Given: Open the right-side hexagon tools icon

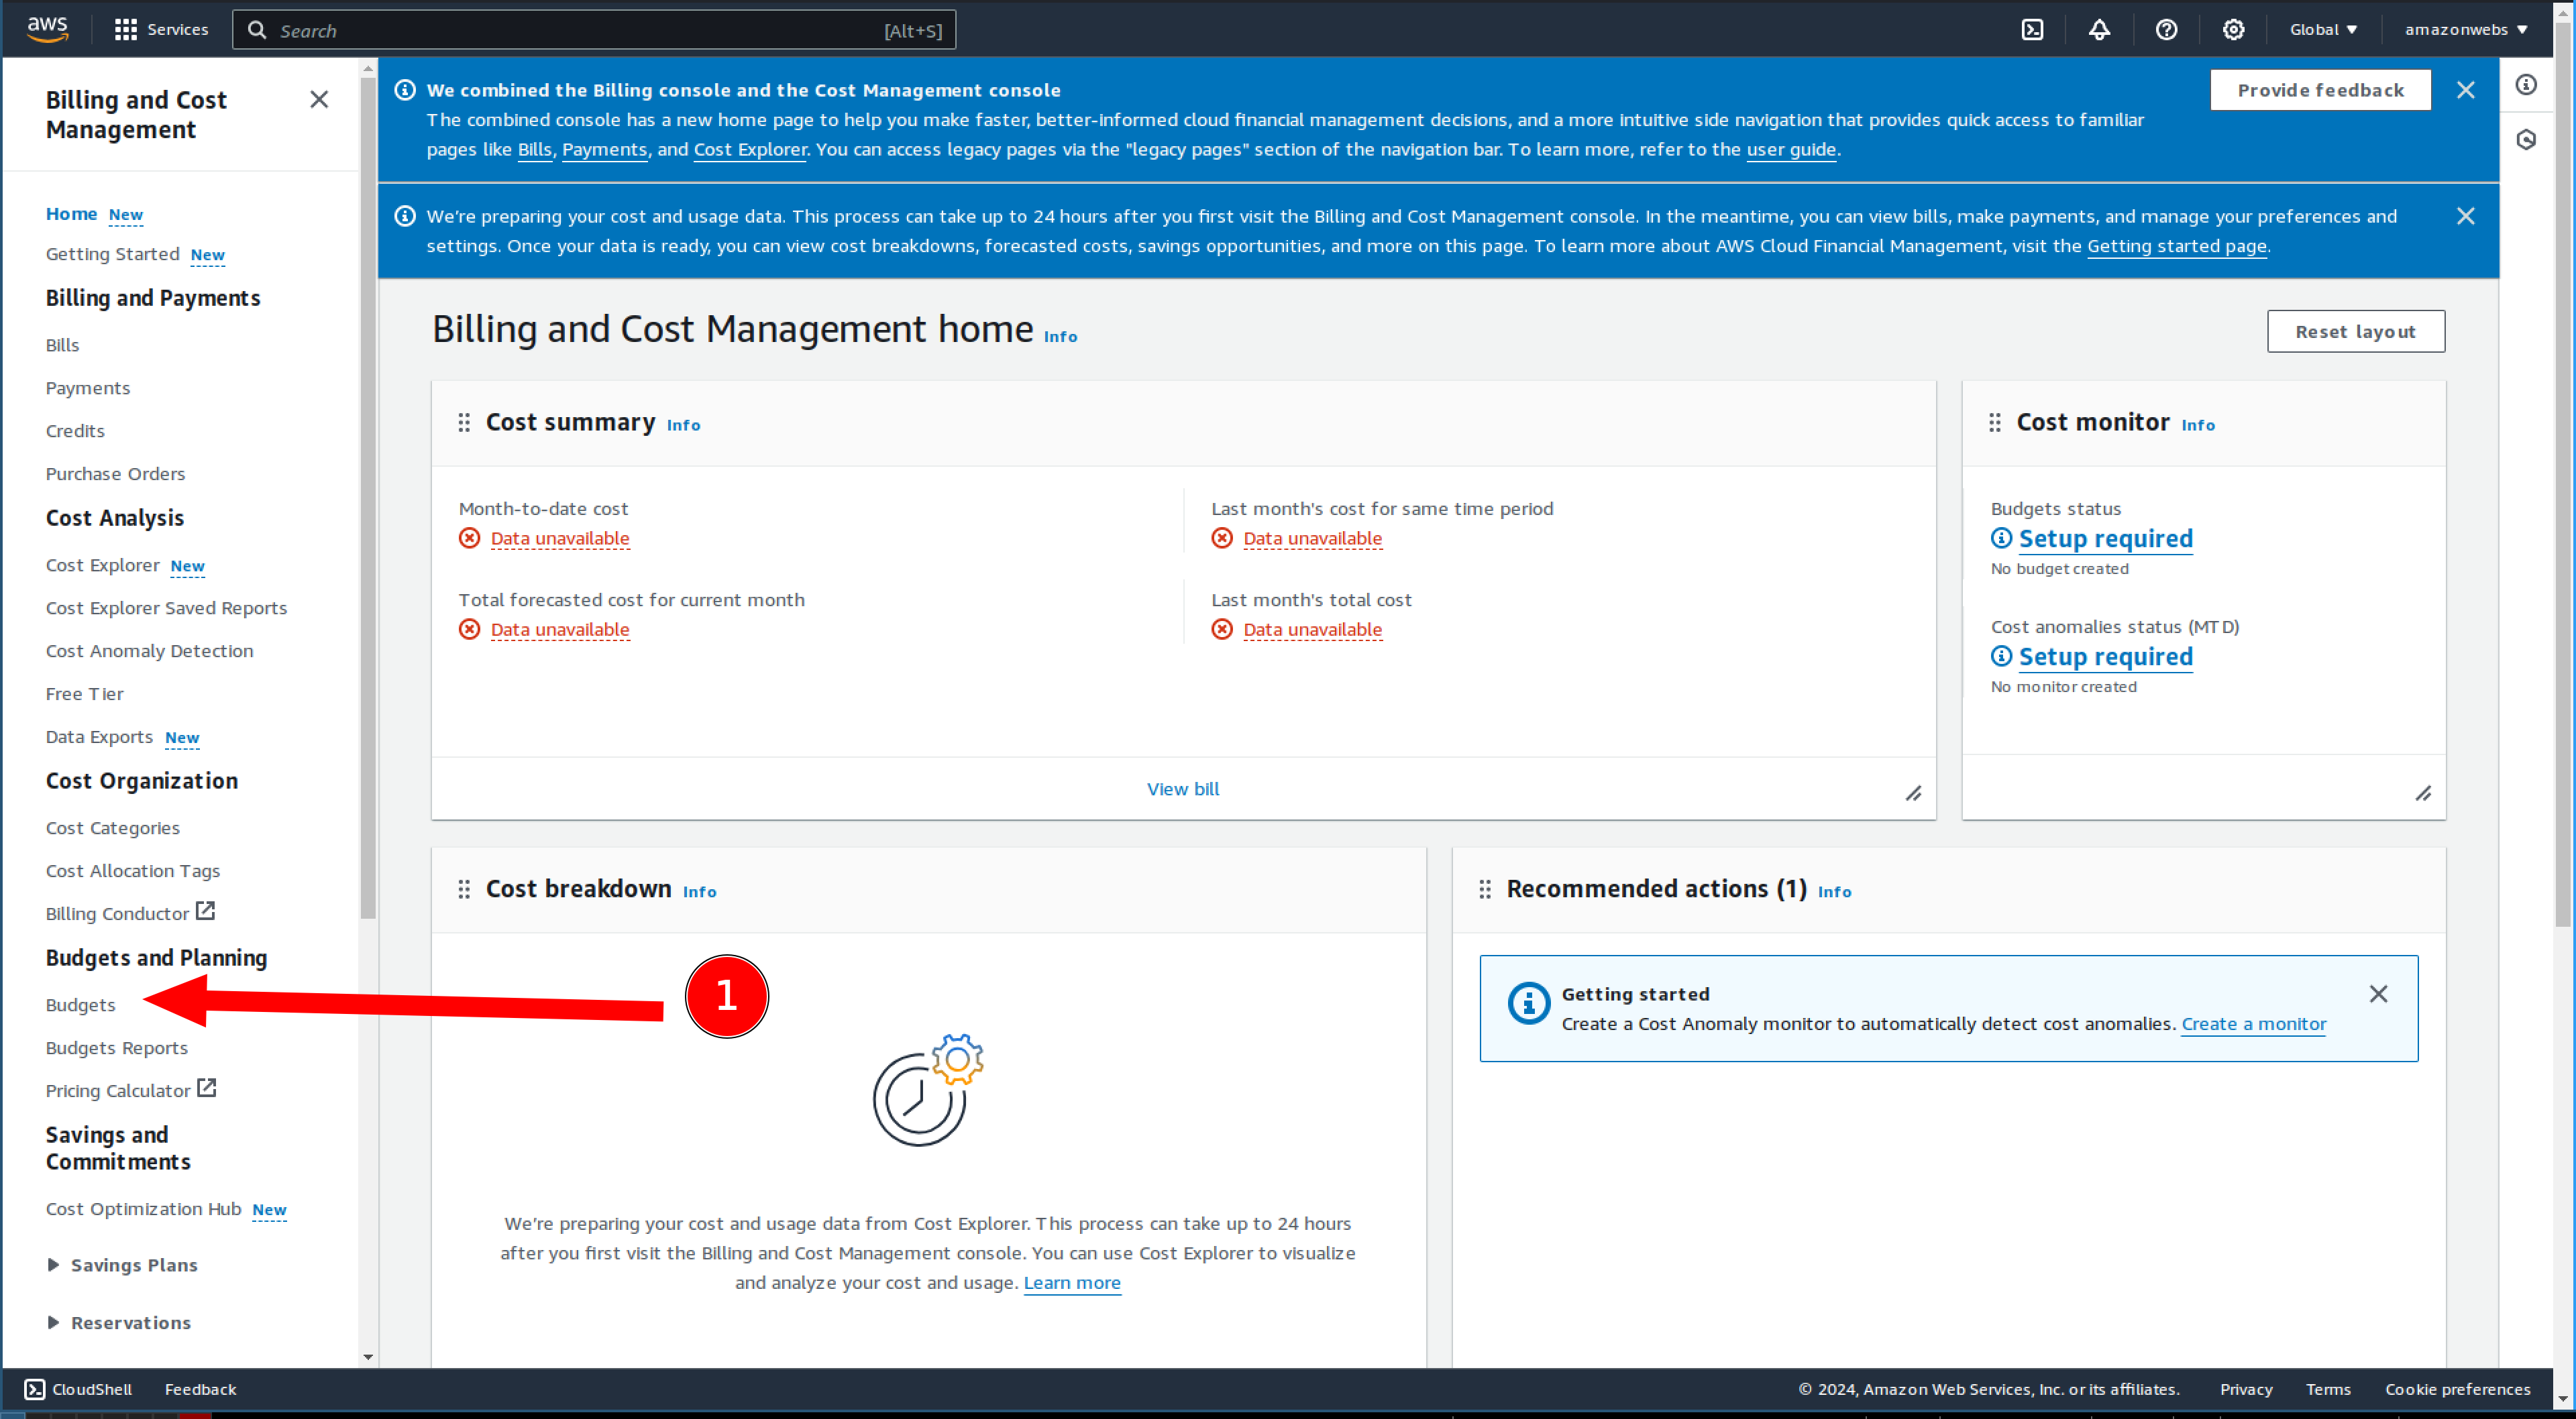Looking at the screenshot, I should click(x=2526, y=140).
